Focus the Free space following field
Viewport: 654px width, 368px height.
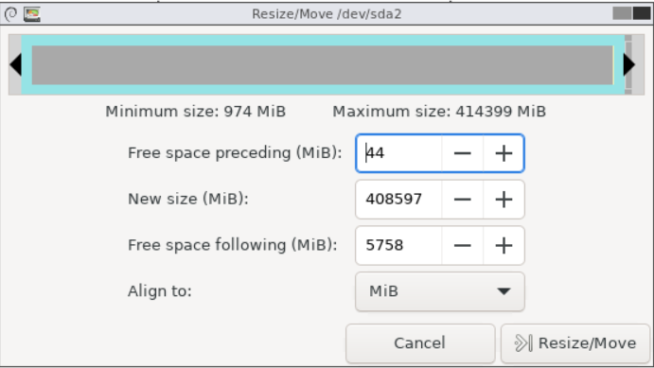pyautogui.click(x=398, y=245)
